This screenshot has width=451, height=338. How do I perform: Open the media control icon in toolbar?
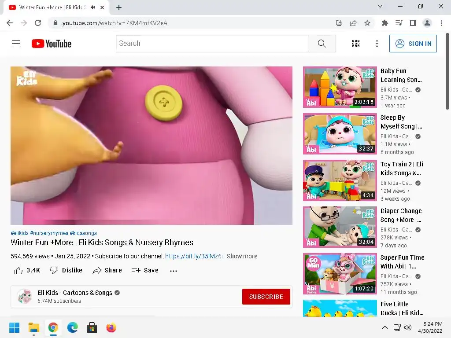tap(399, 23)
